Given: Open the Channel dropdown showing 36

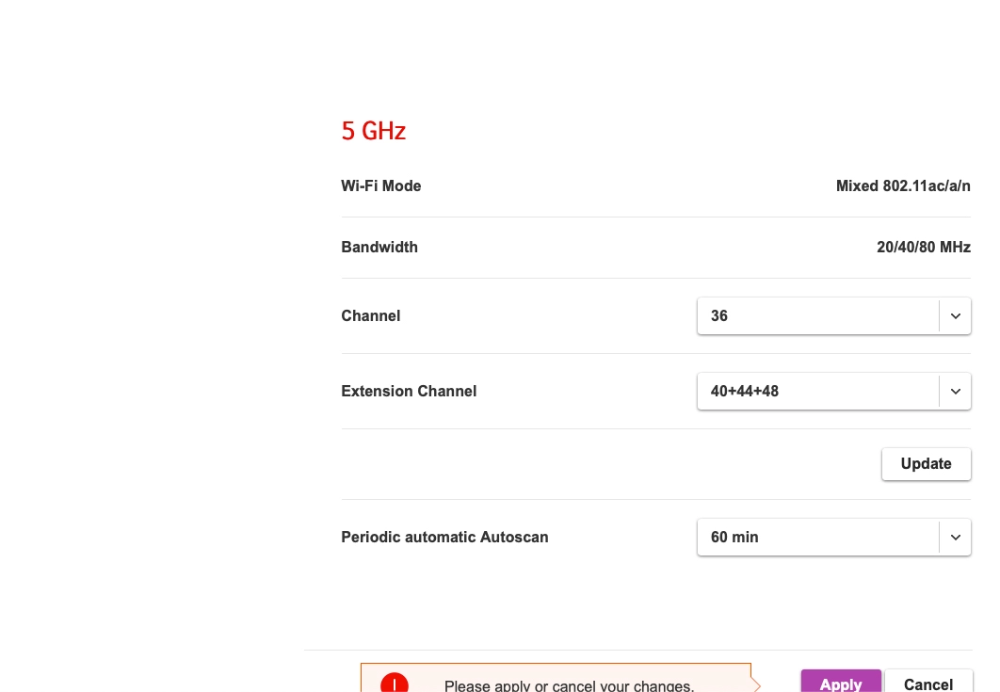Looking at the screenshot, I should [x=817, y=316].
